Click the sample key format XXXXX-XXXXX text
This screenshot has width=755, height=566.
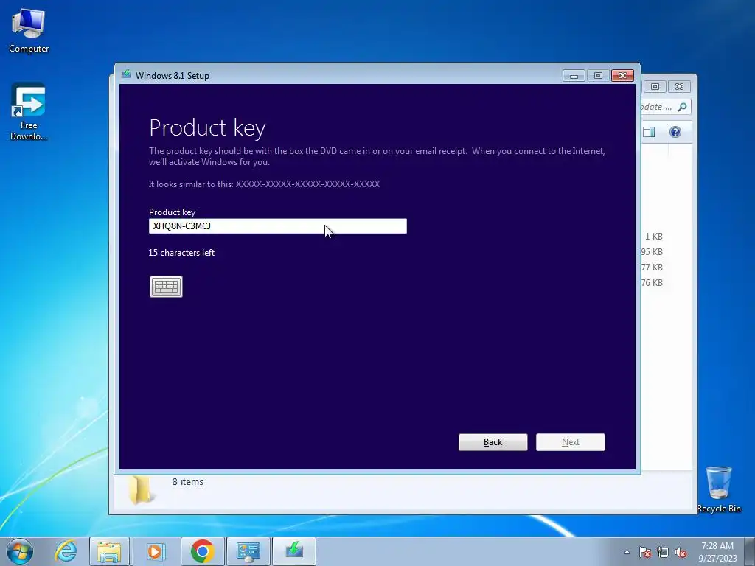tap(307, 184)
